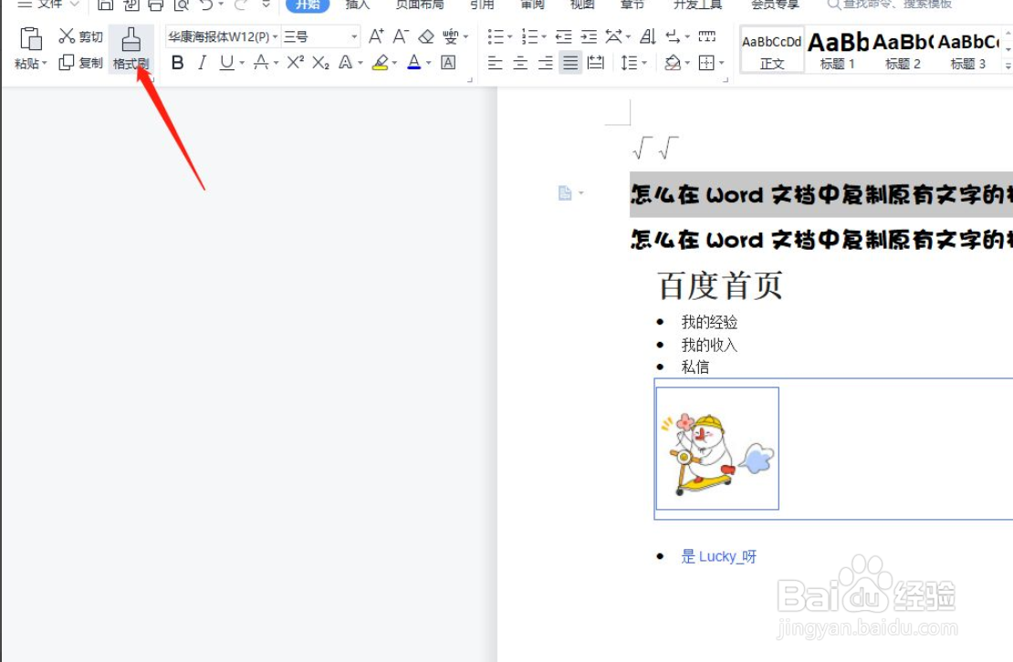Screen dimensions: 1013x662
Task: Expand the 粘贴 paste options arrow
Action: click(x=45, y=63)
